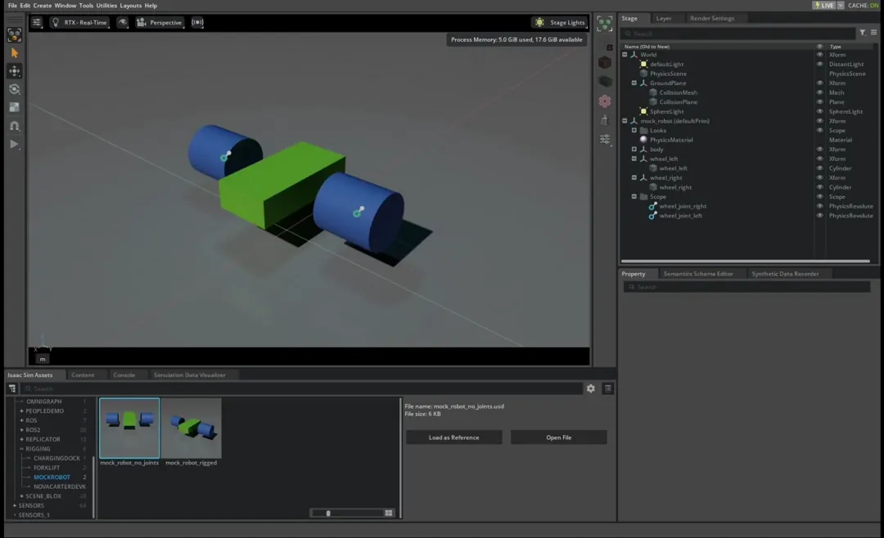
Task: Click the Open File button
Action: click(x=558, y=437)
